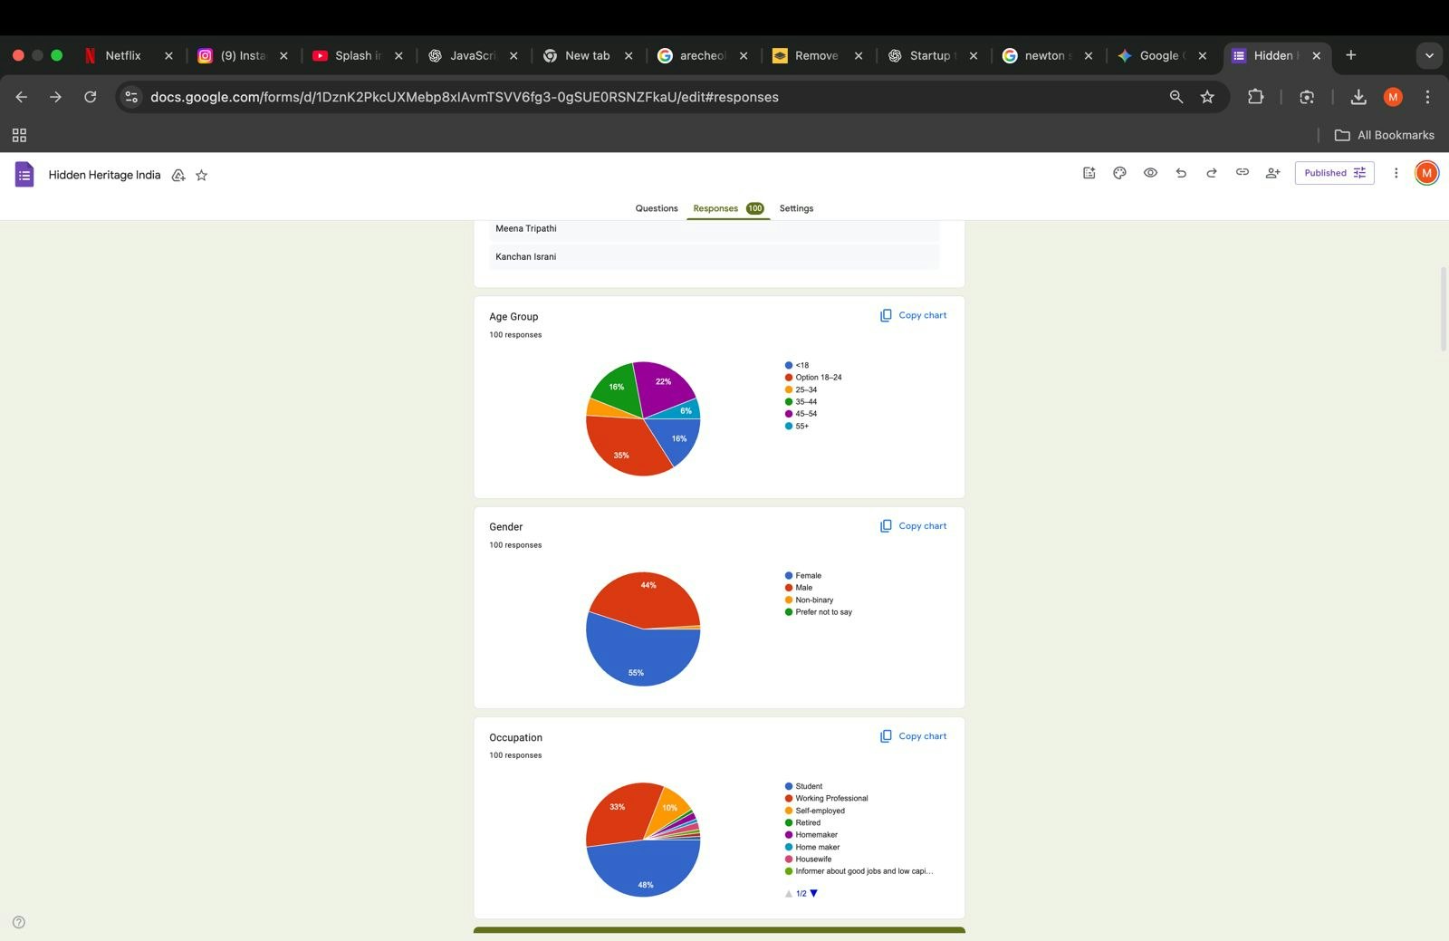This screenshot has height=941, width=1449.
Task: Click the 45–54 legend entry
Action: point(801,414)
